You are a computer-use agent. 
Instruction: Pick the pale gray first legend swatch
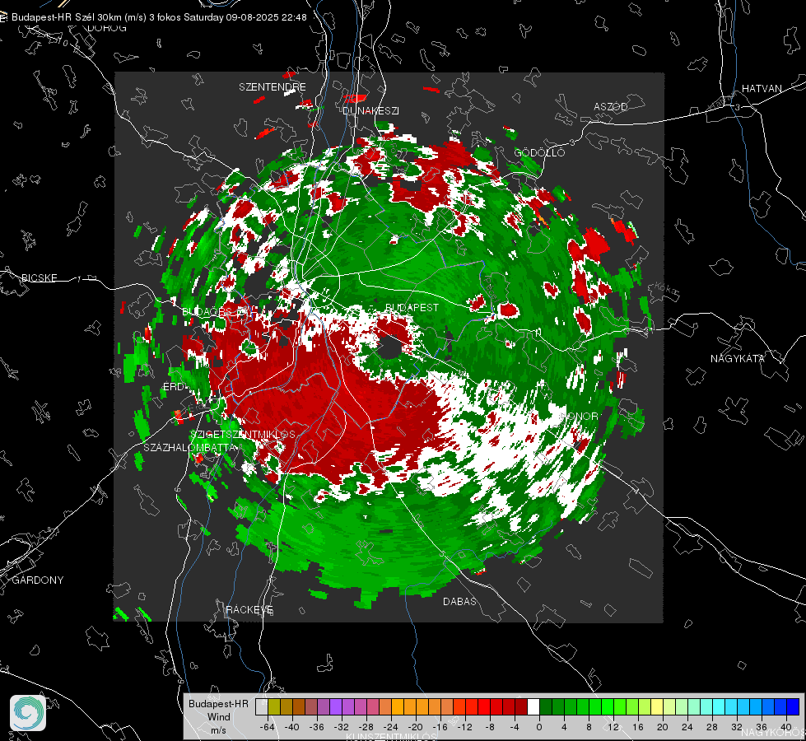pos(261,707)
